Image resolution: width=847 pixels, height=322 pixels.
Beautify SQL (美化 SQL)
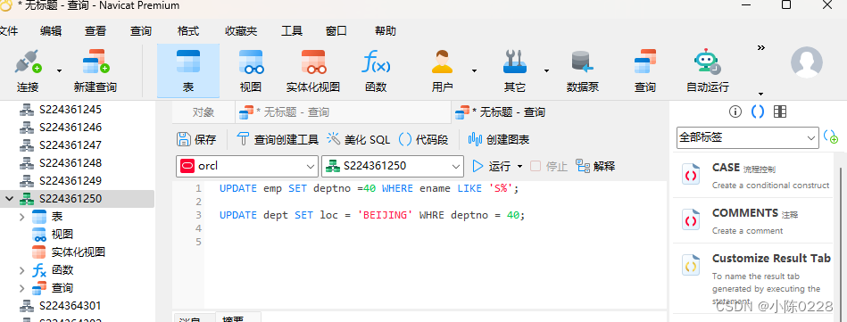359,139
